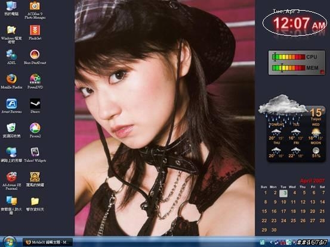
Task: Select day 15 in the calendar
Action: pyautogui.click(x=264, y=211)
